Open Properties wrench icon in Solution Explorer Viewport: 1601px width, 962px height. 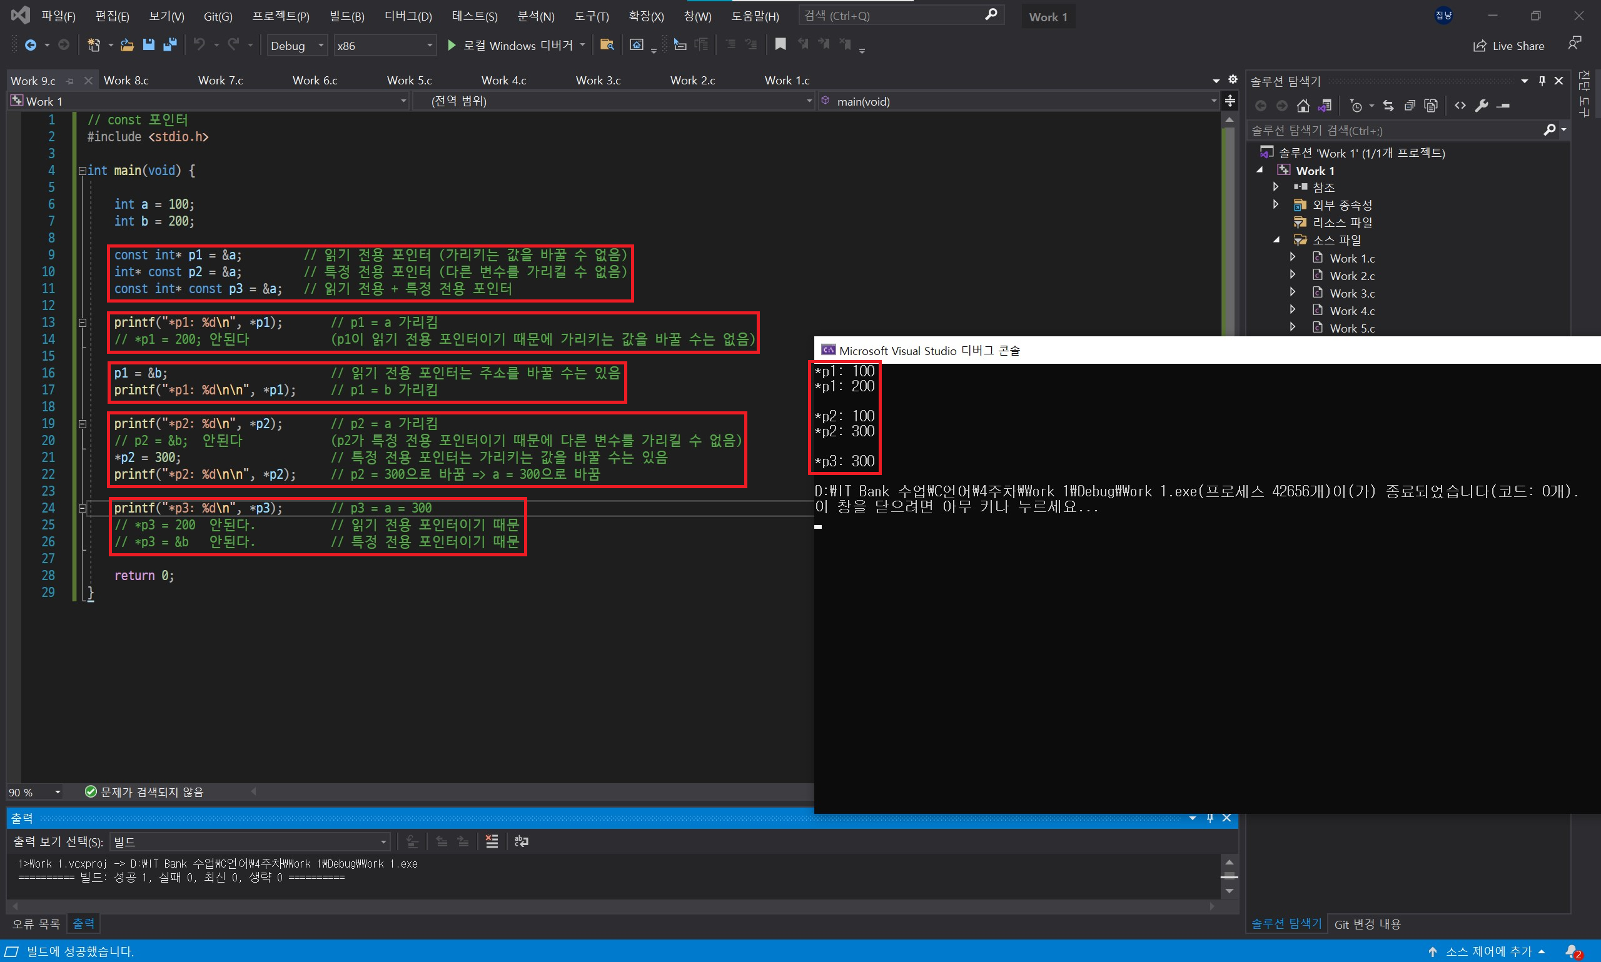(1481, 106)
